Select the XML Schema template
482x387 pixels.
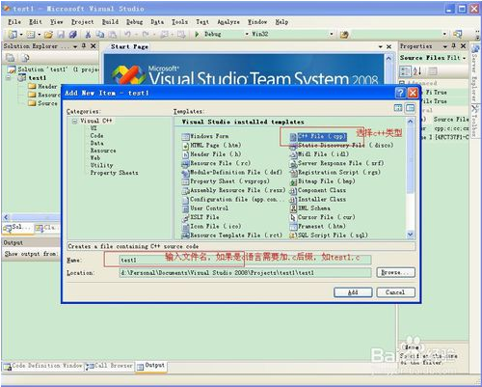tap(310, 208)
